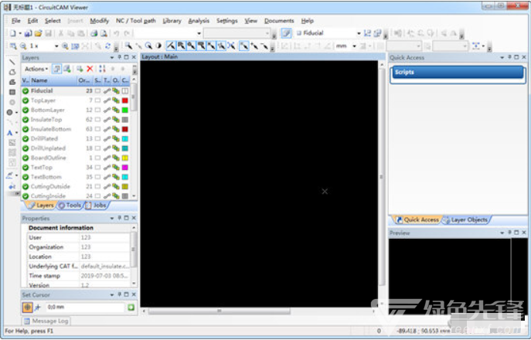Open the Actions dropdown in Layers panel
This screenshot has width=531, height=340.
pos(36,69)
